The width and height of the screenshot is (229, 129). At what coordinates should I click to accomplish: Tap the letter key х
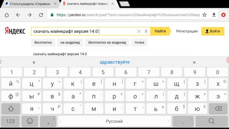pos(218,84)
